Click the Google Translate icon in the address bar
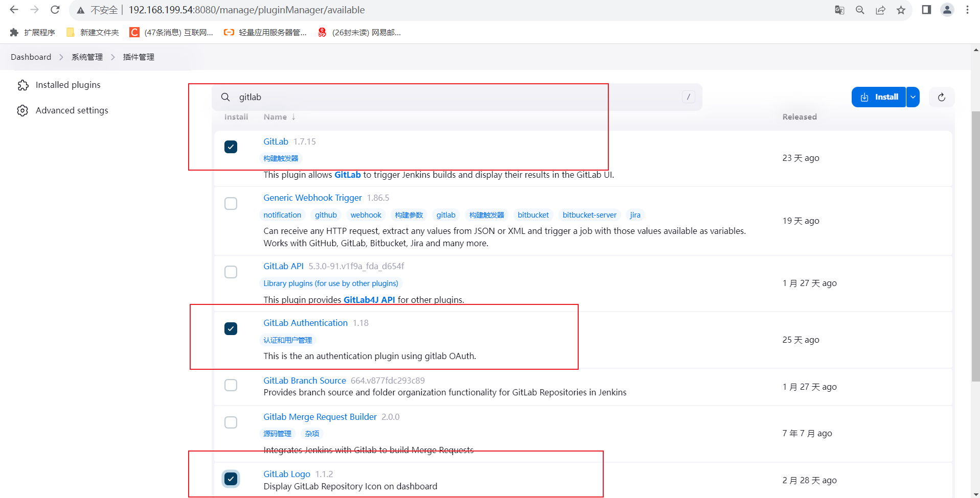The height and width of the screenshot is (498, 980). coord(839,10)
